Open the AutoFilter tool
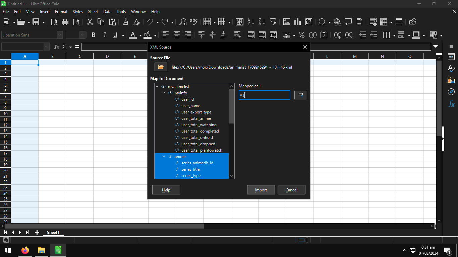This screenshot has width=458, height=257. [x=273, y=22]
